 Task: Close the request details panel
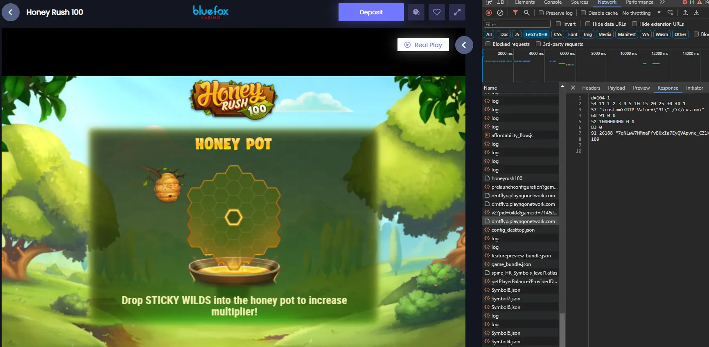coord(573,88)
